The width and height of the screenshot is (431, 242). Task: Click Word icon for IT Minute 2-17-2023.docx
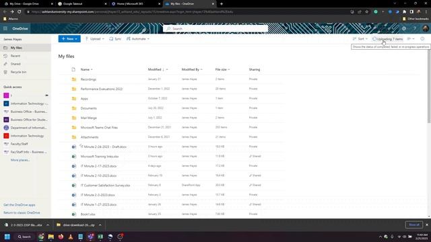tap(74, 166)
